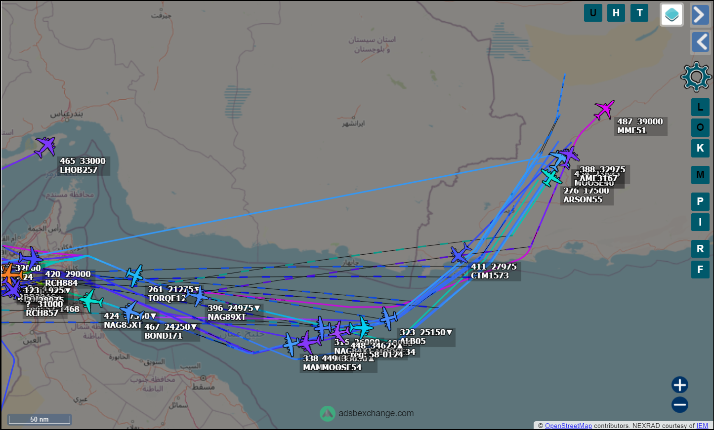Click the CTM1573 callsign label
The height and width of the screenshot is (430, 714).
tap(490, 276)
